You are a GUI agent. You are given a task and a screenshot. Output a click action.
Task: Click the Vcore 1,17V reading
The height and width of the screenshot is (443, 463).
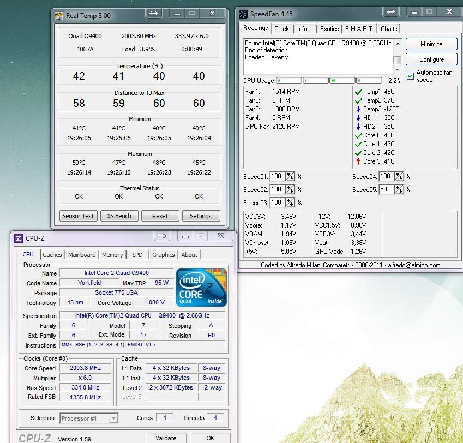[270, 225]
